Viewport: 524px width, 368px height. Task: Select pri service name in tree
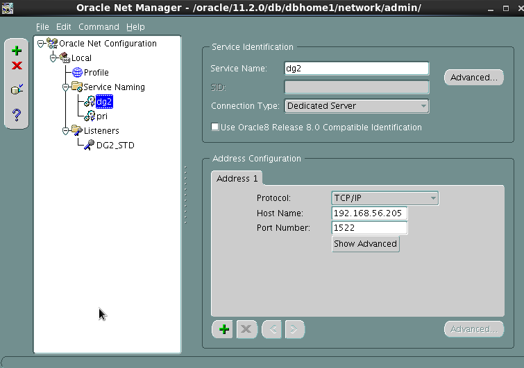coord(102,116)
